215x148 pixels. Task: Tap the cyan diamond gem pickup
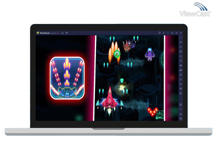[x=122, y=81]
